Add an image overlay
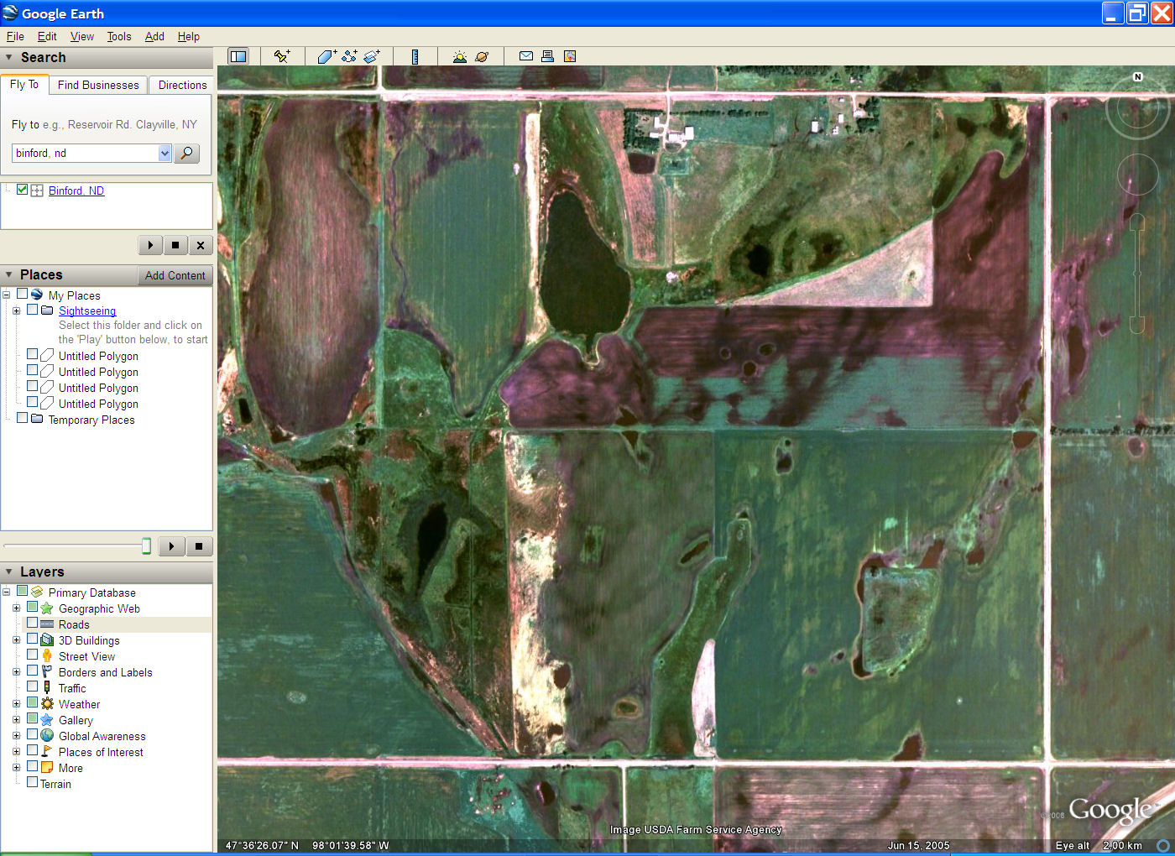The width and height of the screenshot is (1175, 856). (x=372, y=56)
